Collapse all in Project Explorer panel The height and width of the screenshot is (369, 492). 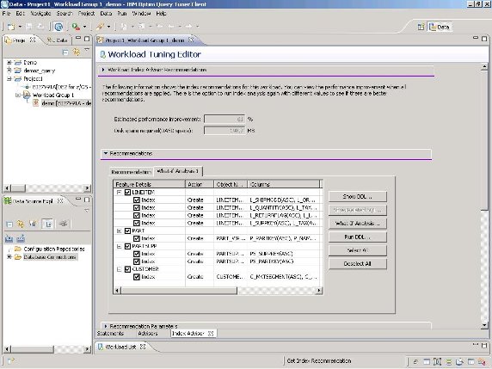[x=65, y=52]
